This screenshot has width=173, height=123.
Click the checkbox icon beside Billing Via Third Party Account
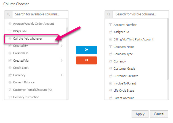(110, 39)
